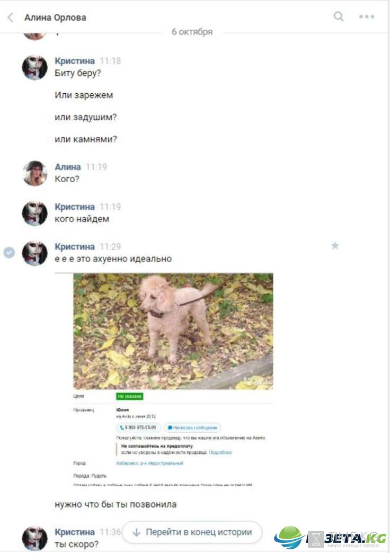Click sender name Кристина at 11:29

click(75, 246)
